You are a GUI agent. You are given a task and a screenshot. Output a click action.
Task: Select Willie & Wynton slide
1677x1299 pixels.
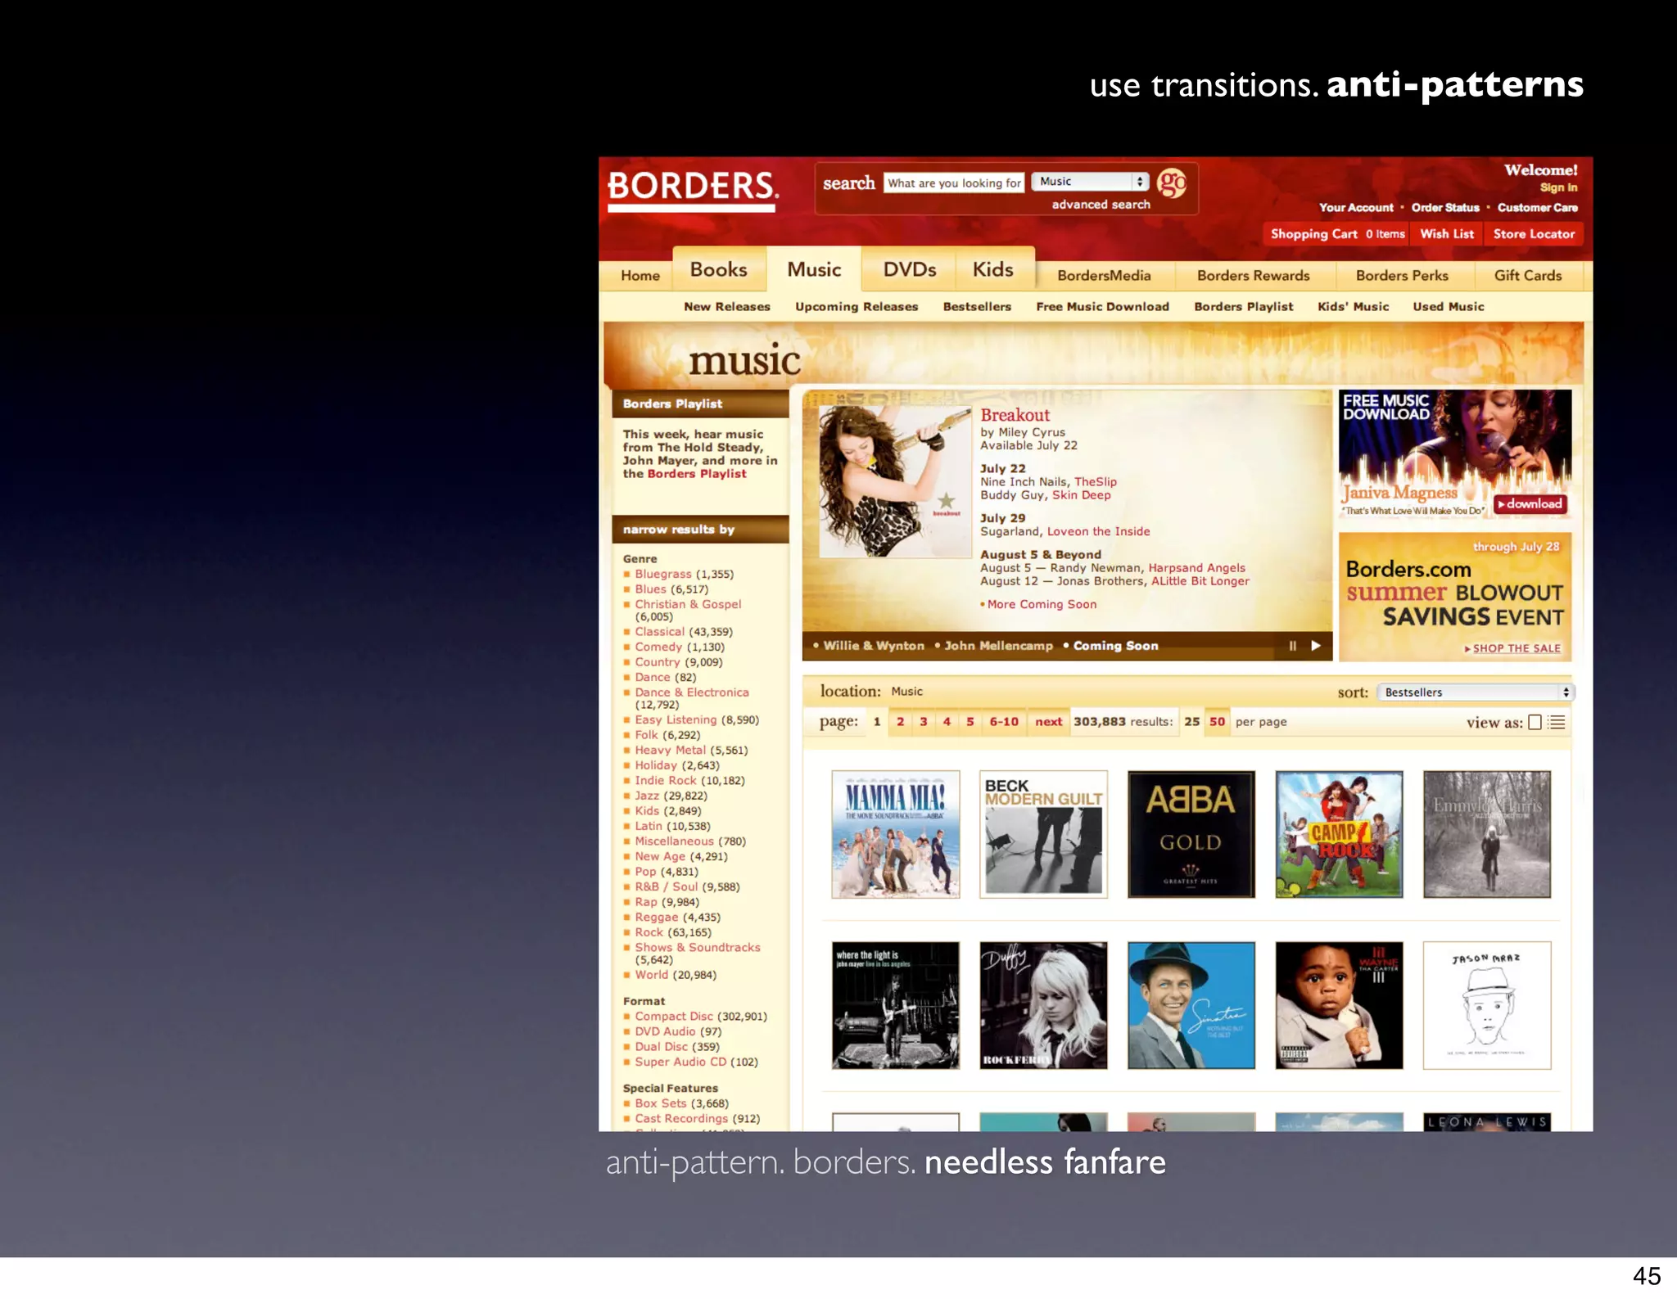873,646
